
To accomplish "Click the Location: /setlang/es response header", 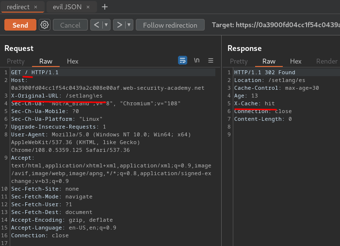I will tap(270, 80).
